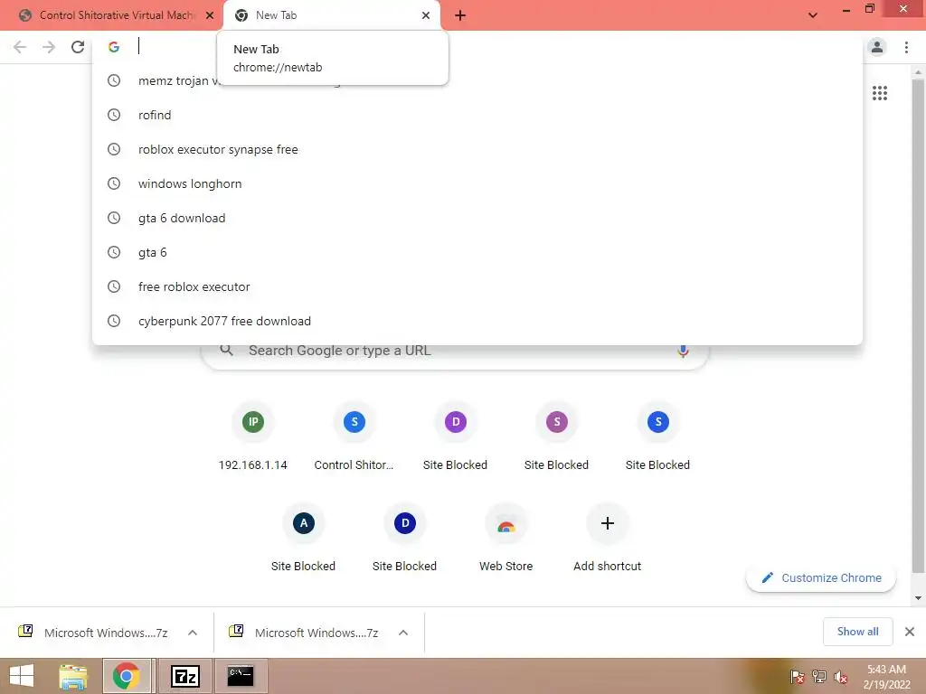Pick gta 6 download suggestion
The height and width of the screenshot is (694, 926).
coord(477,218)
